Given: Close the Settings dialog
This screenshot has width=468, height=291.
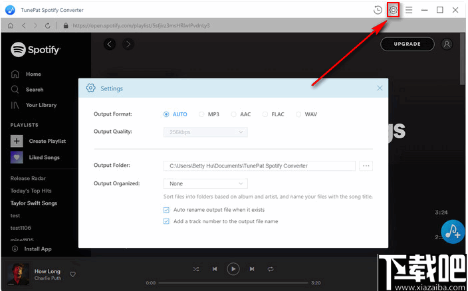Looking at the screenshot, I should point(380,88).
